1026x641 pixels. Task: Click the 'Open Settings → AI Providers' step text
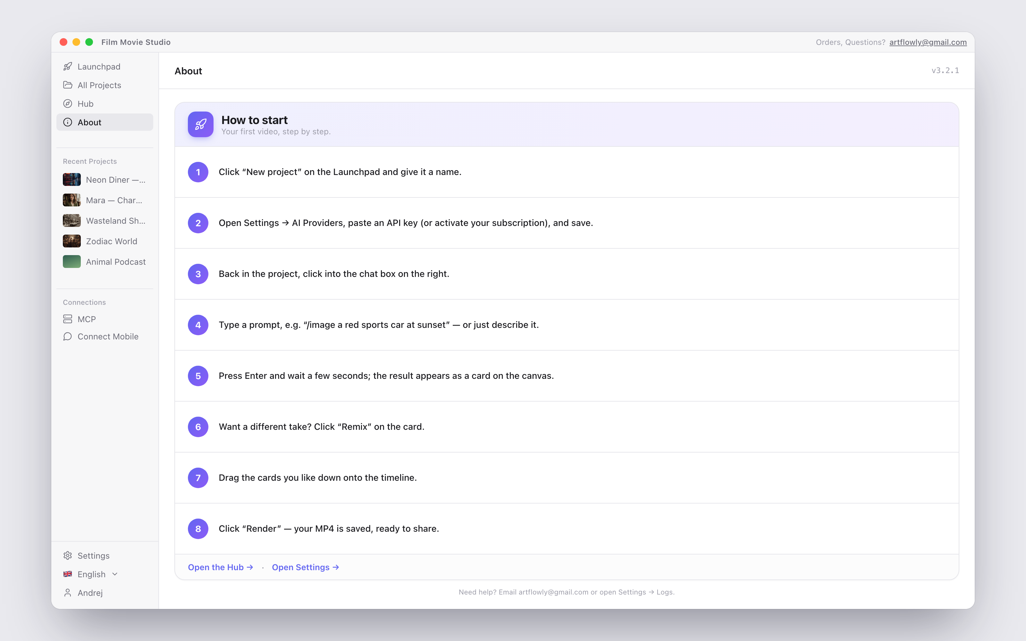tap(406, 223)
